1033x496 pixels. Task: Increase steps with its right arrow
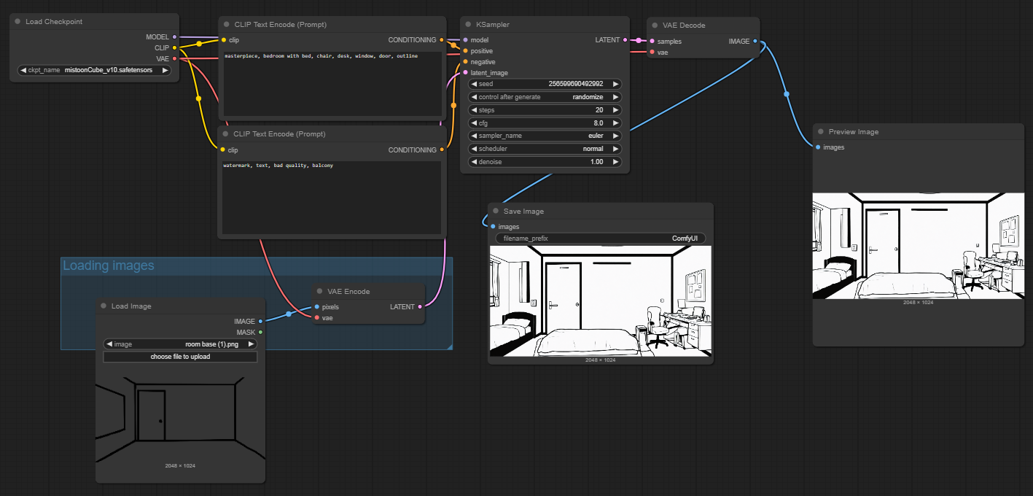pyautogui.click(x=616, y=110)
